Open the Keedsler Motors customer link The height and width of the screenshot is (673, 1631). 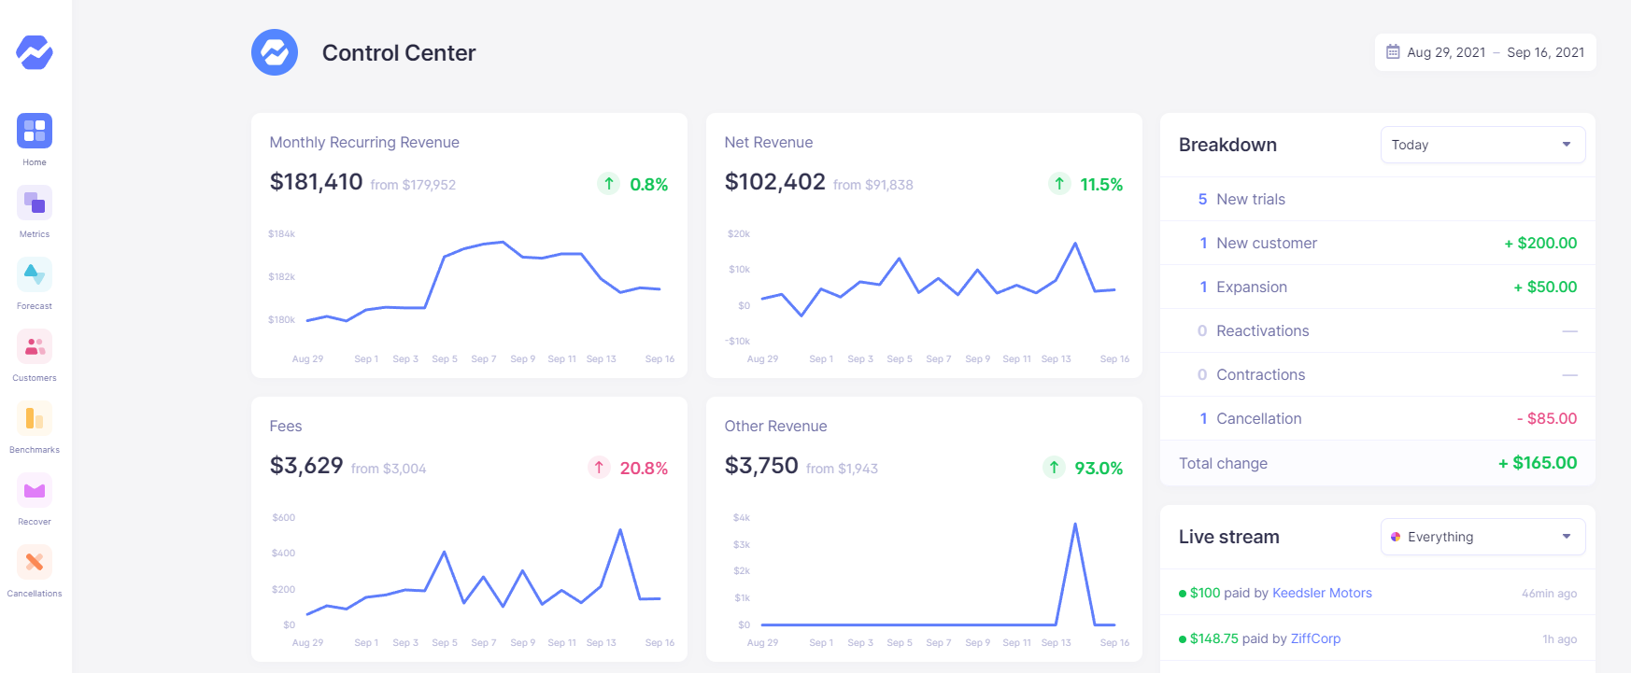(1322, 593)
